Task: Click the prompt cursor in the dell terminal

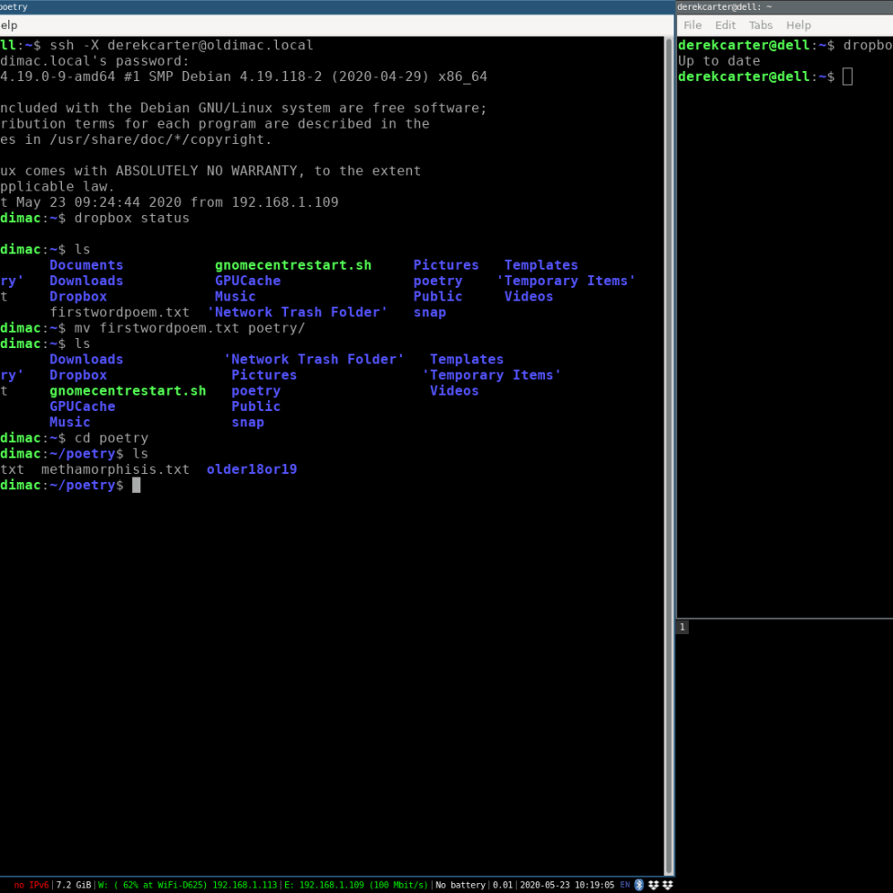Action: coord(847,77)
